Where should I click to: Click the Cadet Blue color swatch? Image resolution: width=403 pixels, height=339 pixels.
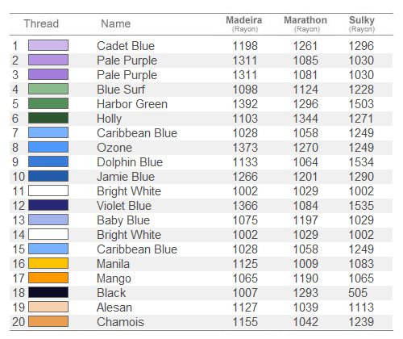(x=48, y=45)
